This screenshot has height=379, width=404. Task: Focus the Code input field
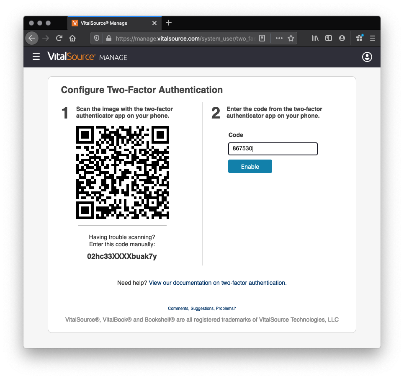(x=273, y=149)
